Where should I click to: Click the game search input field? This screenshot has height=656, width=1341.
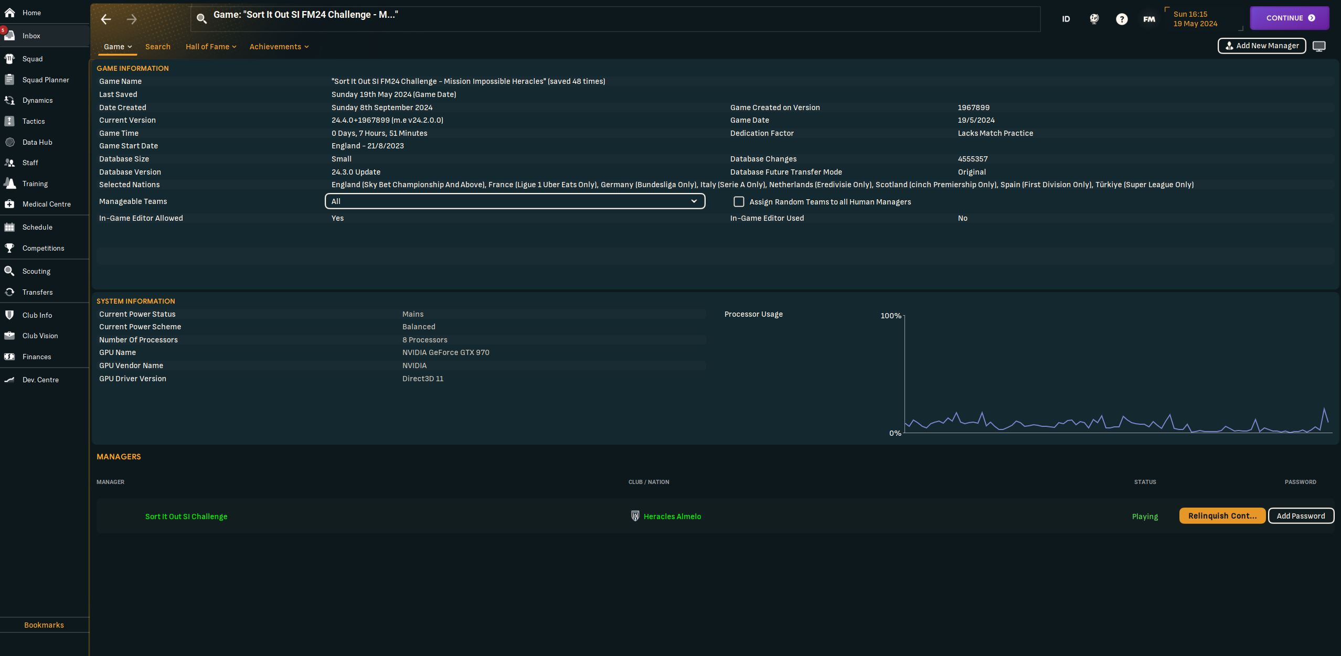[x=615, y=19]
